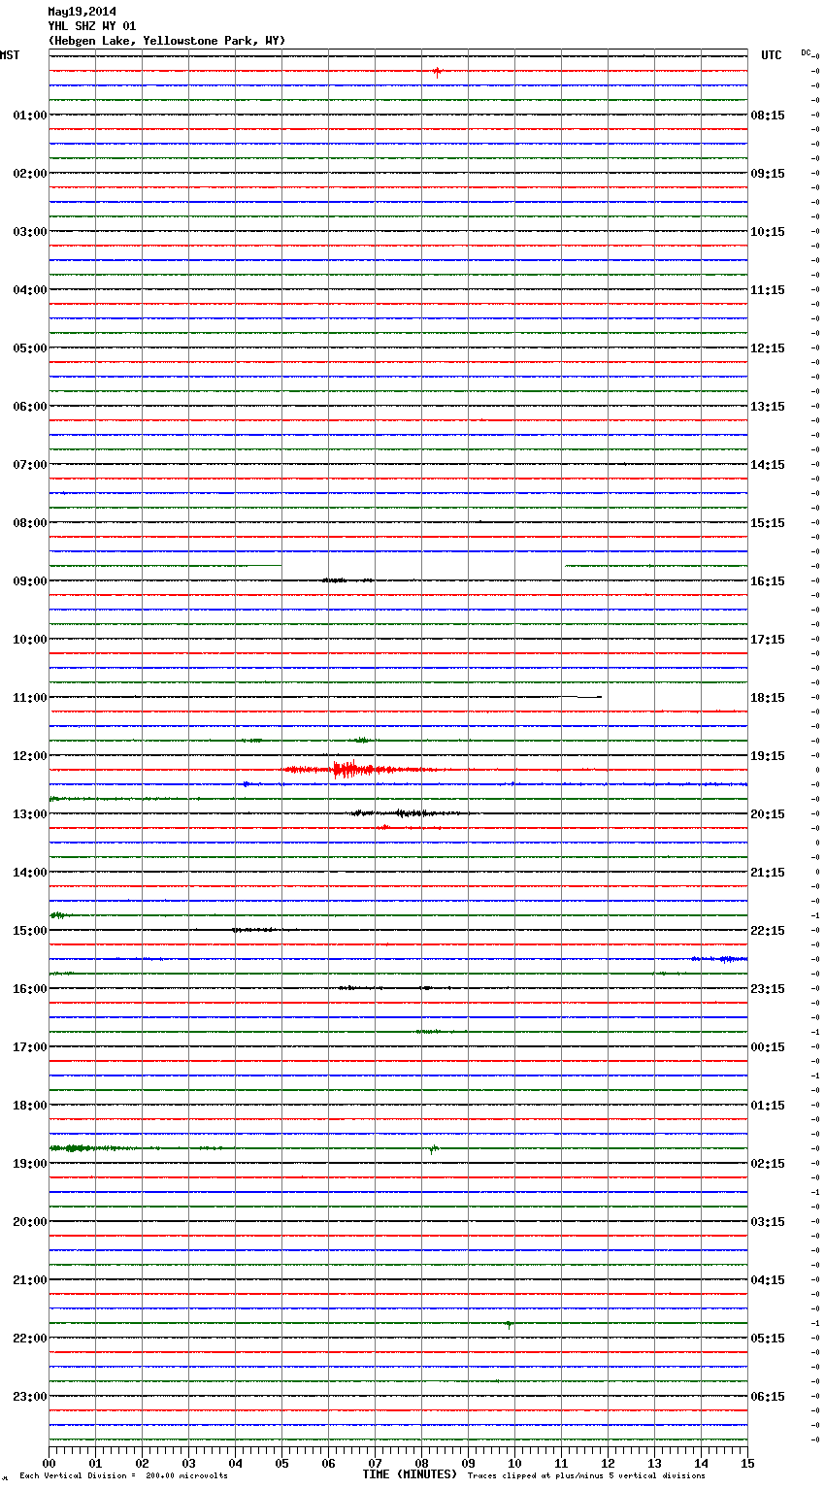Image resolution: width=825 pixels, height=1489 pixels.
Task: Click the TIME (MINUTES) axis label
Action: pyautogui.click(x=410, y=1474)
